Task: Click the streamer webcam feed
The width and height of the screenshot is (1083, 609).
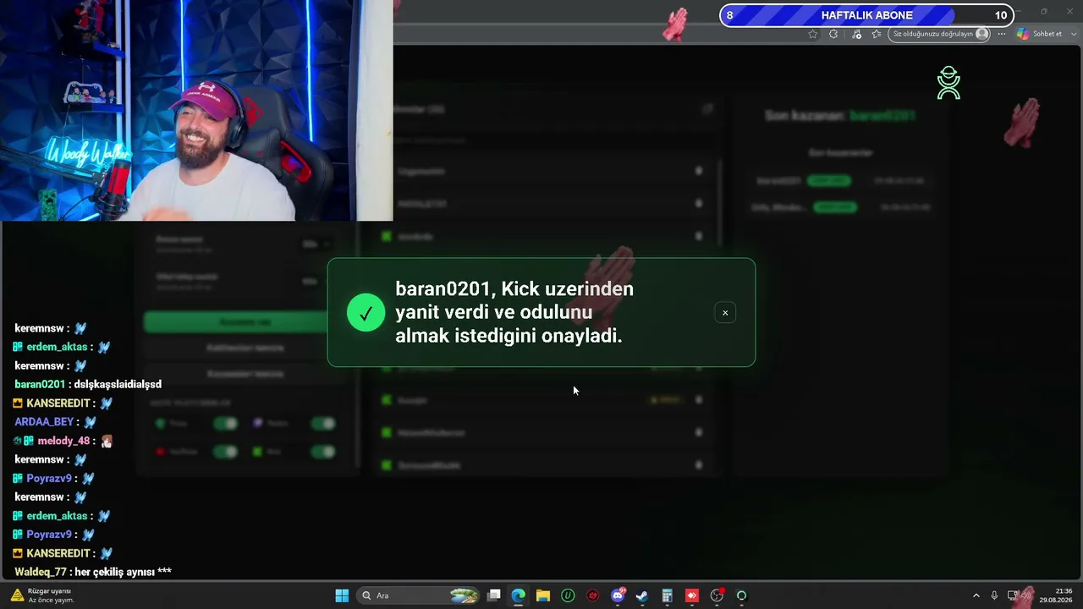Action: point(196,110)
